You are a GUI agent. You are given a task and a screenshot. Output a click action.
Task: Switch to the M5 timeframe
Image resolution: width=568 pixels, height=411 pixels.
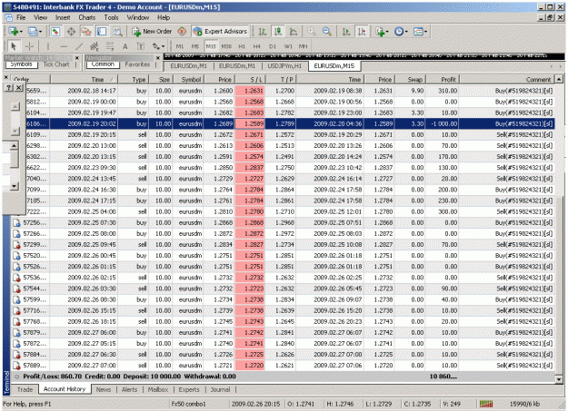[x=195, y=46]
